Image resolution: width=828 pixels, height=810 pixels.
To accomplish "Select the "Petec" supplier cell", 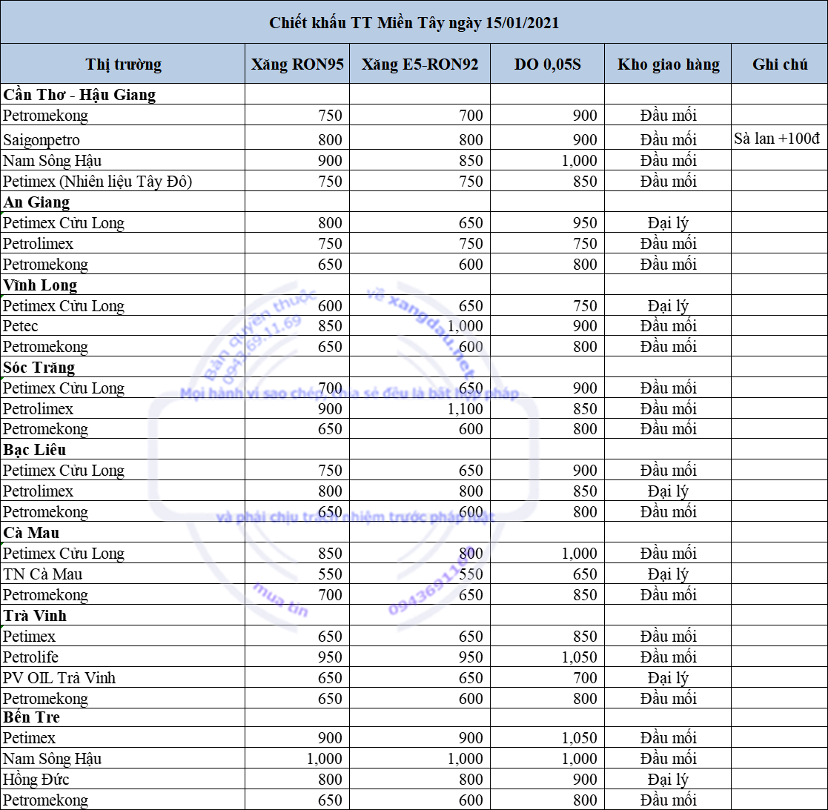I will click(123, 326).
